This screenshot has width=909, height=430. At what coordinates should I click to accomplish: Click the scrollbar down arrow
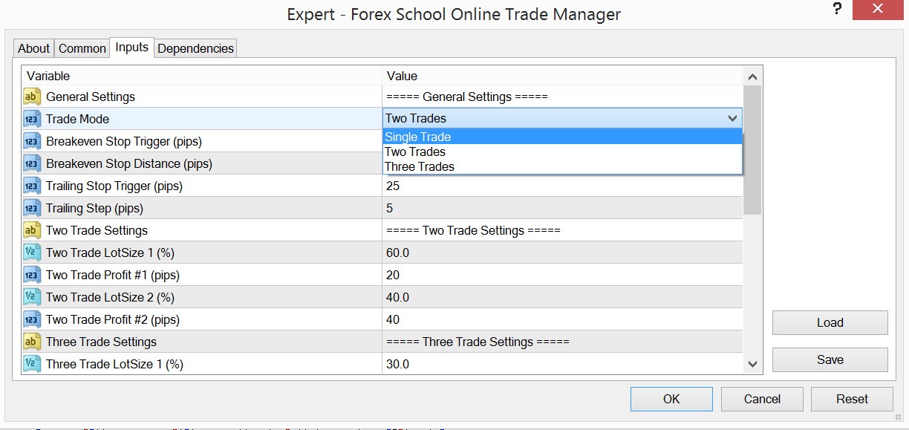click(752, 364)
